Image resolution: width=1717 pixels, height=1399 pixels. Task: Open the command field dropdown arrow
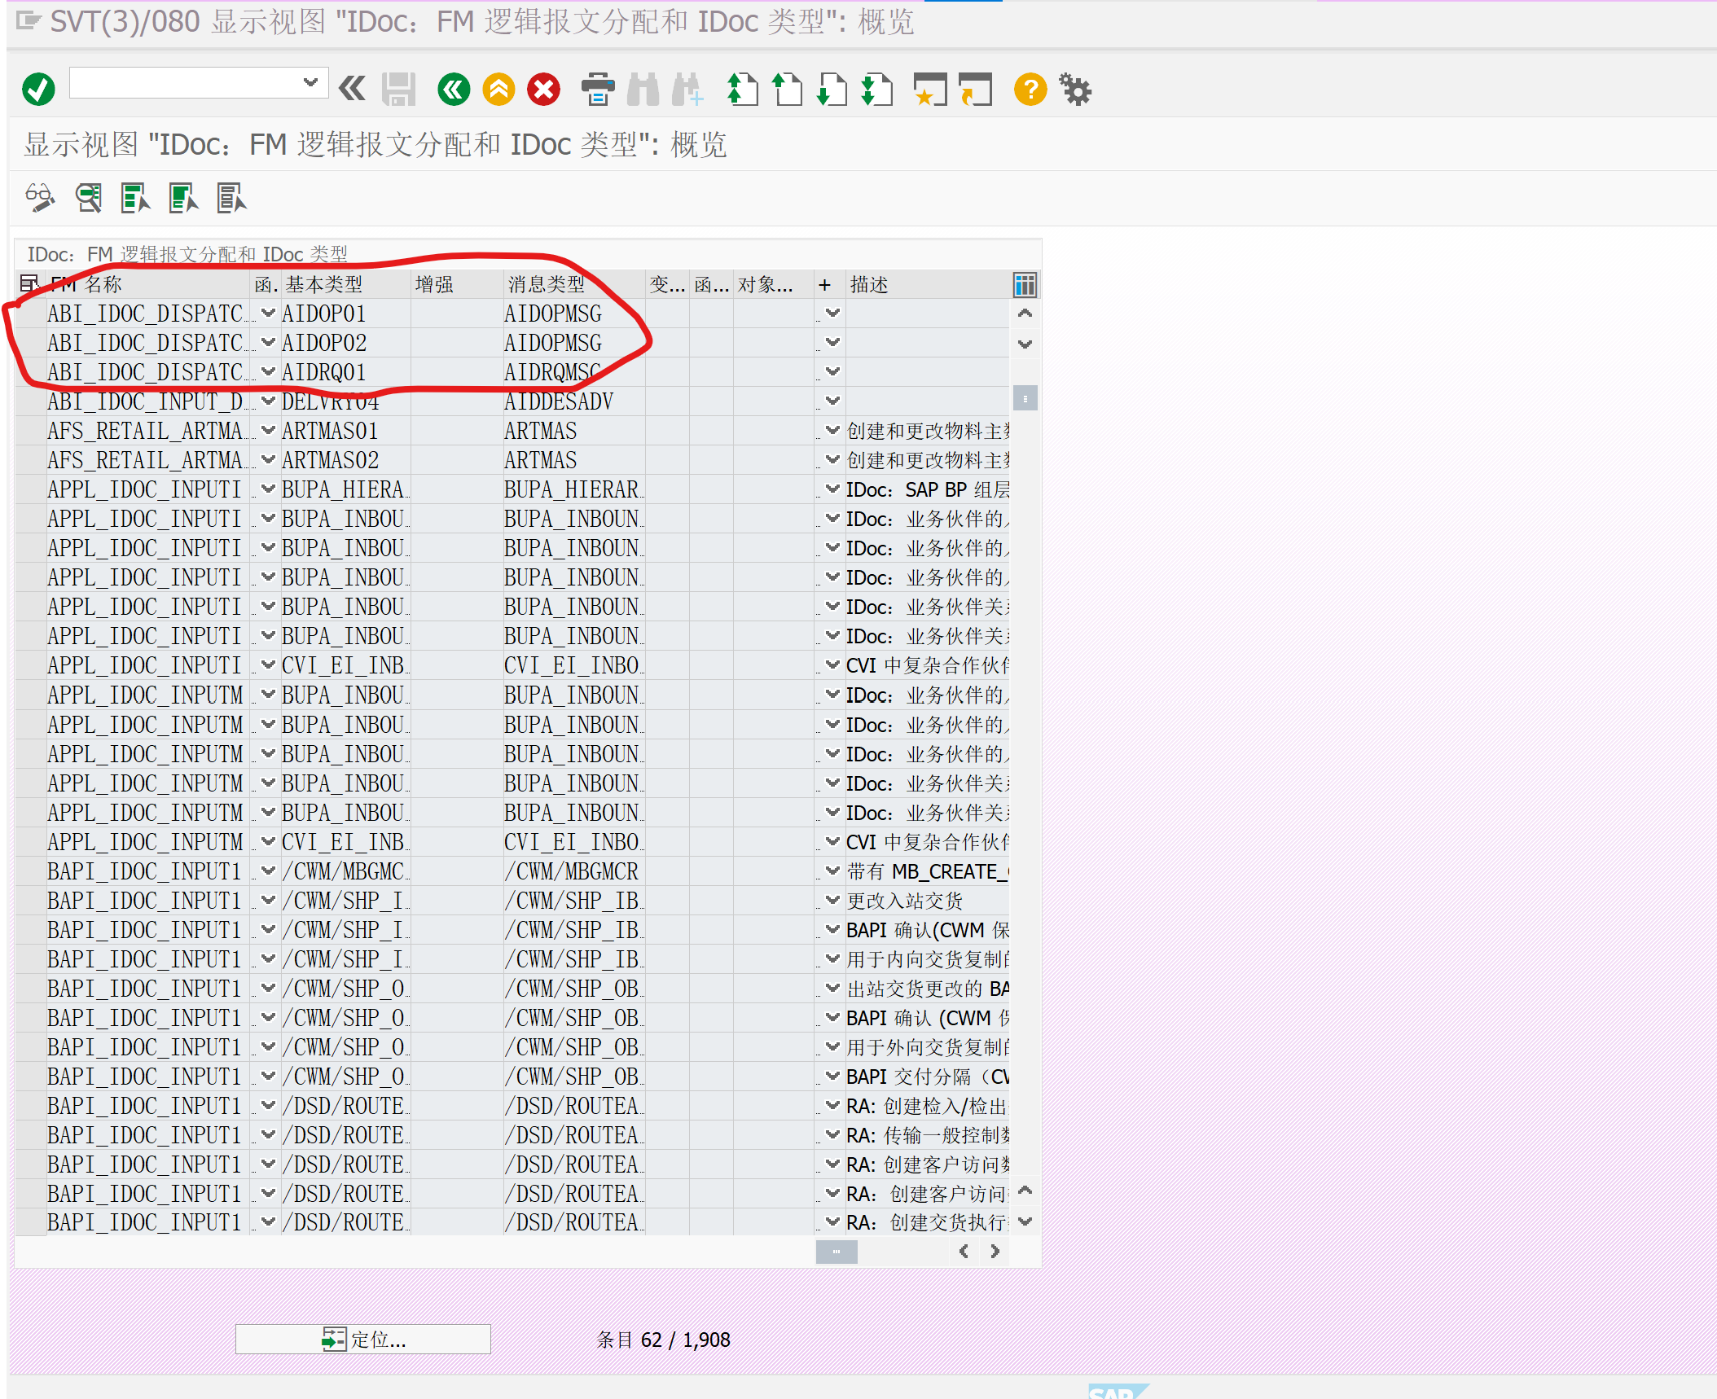(310, 82)
